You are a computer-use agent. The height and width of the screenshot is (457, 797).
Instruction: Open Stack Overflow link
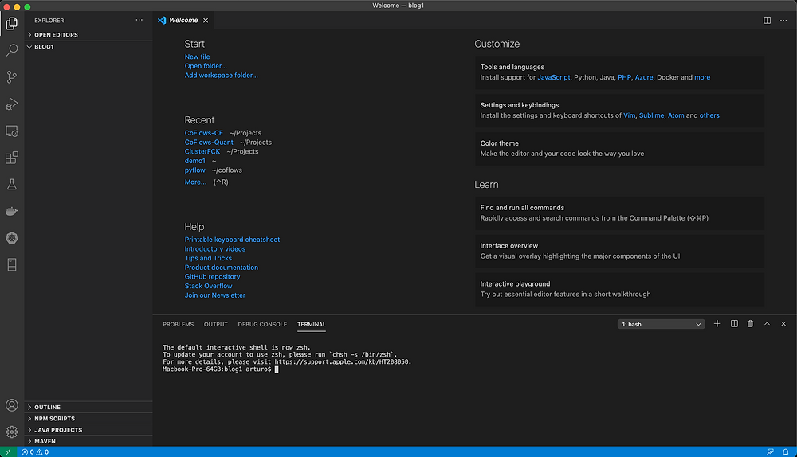click(x=208, y=286)
